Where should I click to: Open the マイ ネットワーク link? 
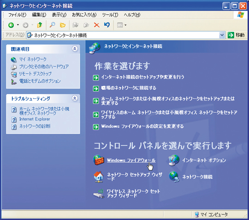coord(33,59)
